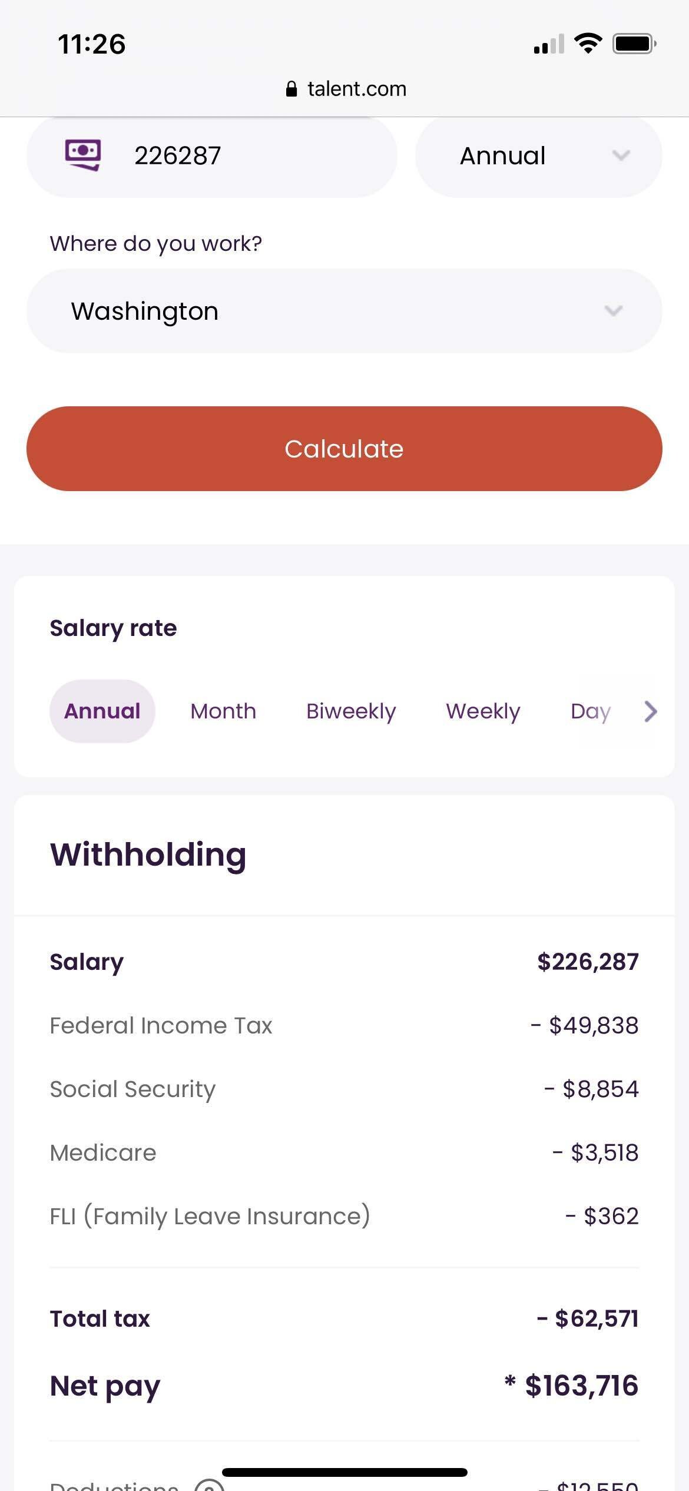
Task: Tap the cellular signal icon
Action: (x=548, y=42)
